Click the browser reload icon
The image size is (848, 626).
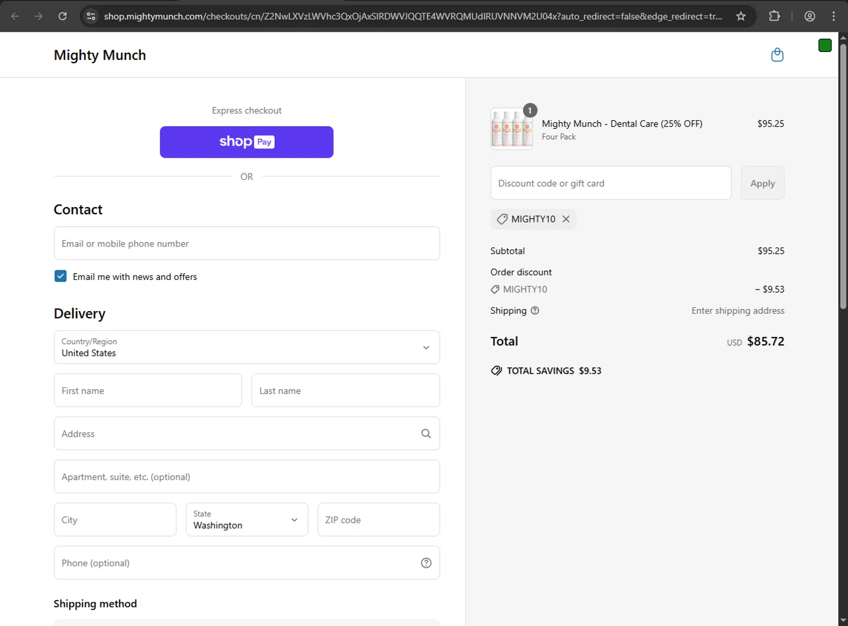click(63, 16)
